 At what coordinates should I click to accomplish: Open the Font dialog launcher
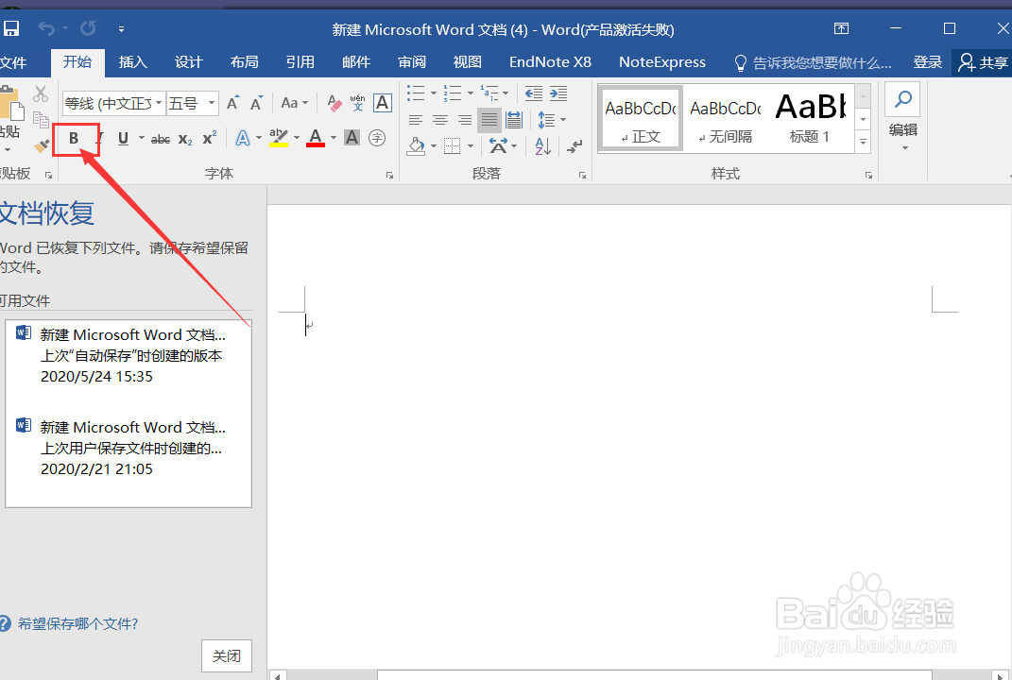pyautogui.click(x=389, y=175)
